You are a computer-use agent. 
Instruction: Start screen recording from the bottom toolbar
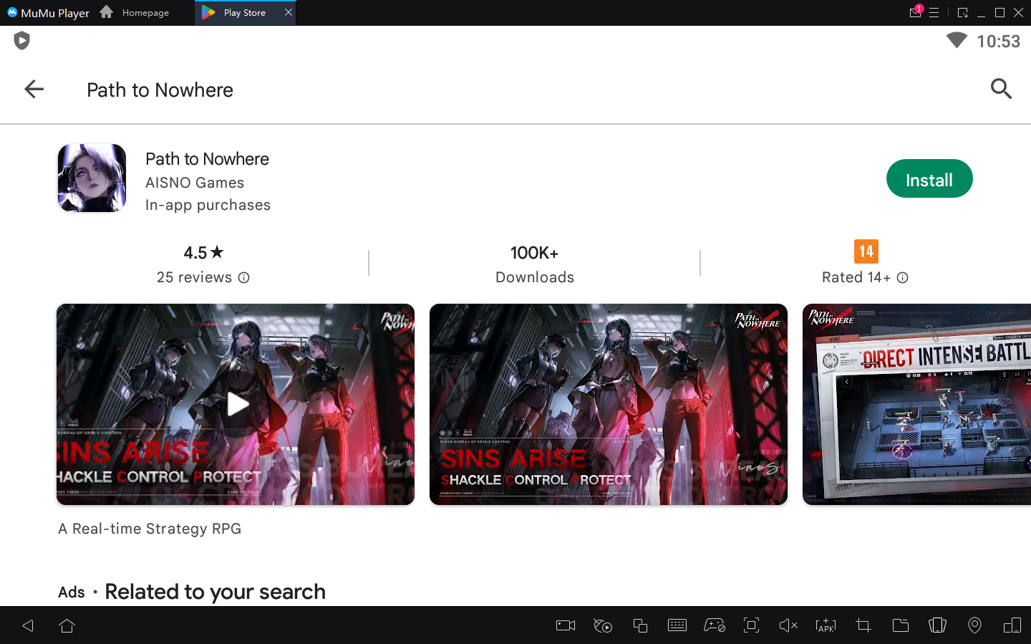tap(565, 625)
